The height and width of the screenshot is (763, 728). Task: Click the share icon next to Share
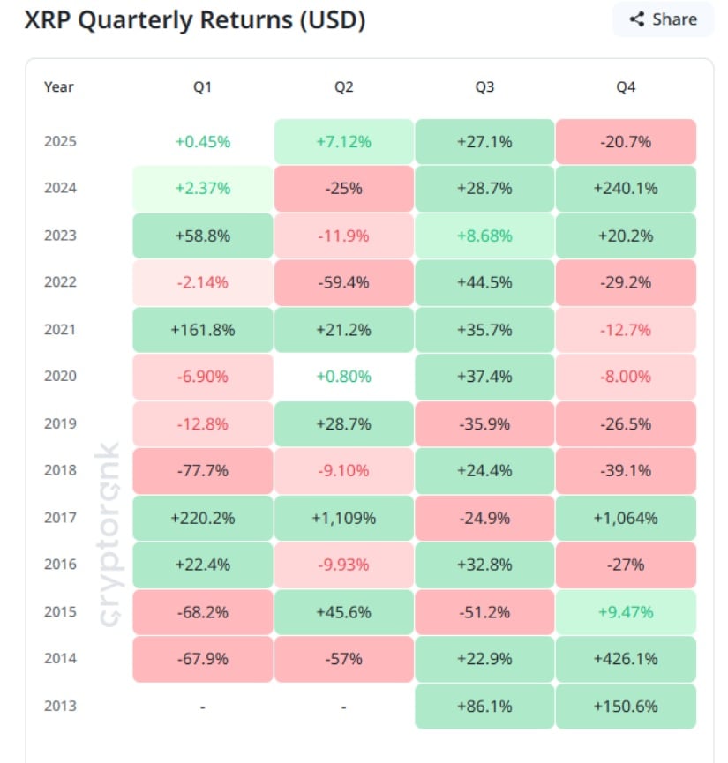637,19
